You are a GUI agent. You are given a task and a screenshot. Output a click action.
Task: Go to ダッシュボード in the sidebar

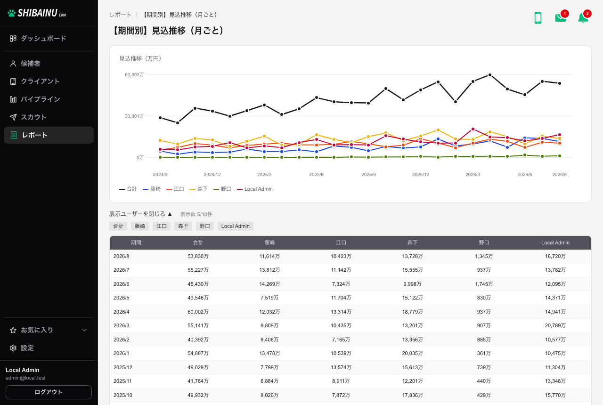click(49, 39)
